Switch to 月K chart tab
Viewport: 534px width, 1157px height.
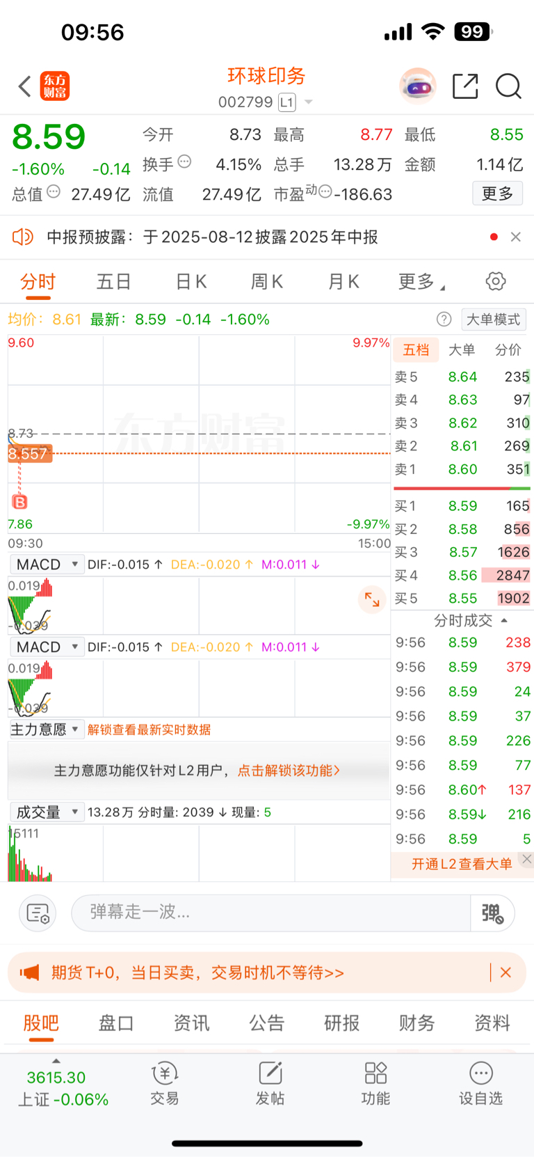(343, 282)
